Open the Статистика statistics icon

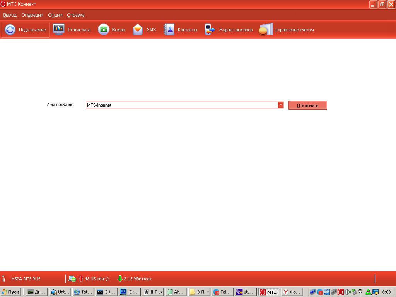(59, 29)
